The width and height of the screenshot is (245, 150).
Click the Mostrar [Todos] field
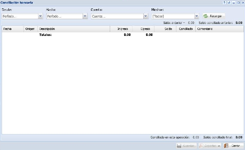173,16
